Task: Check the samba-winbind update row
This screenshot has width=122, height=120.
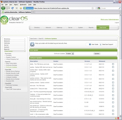Action: (113, 83)
